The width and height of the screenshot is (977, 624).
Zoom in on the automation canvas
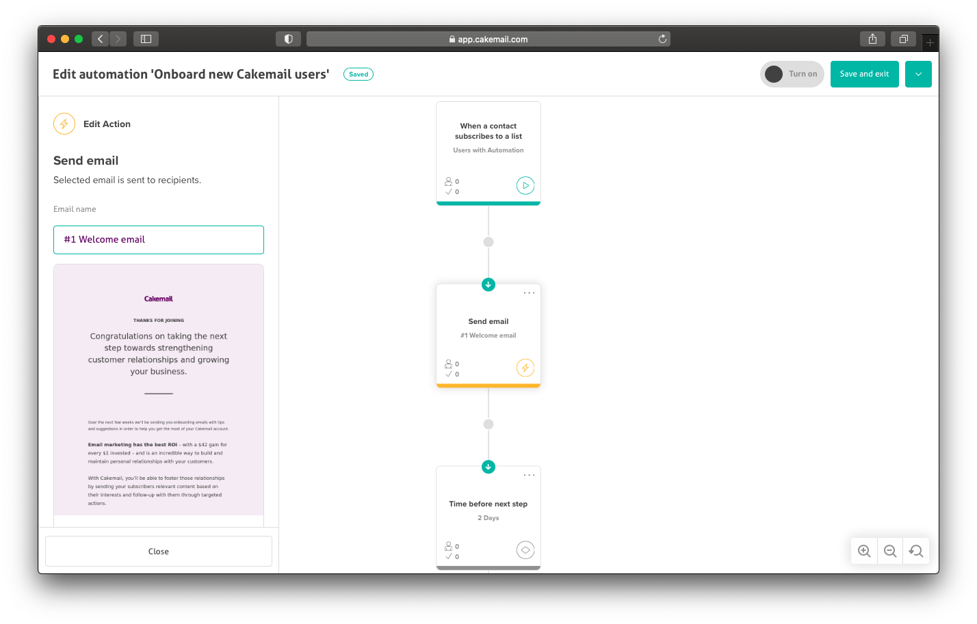point(864,551)
